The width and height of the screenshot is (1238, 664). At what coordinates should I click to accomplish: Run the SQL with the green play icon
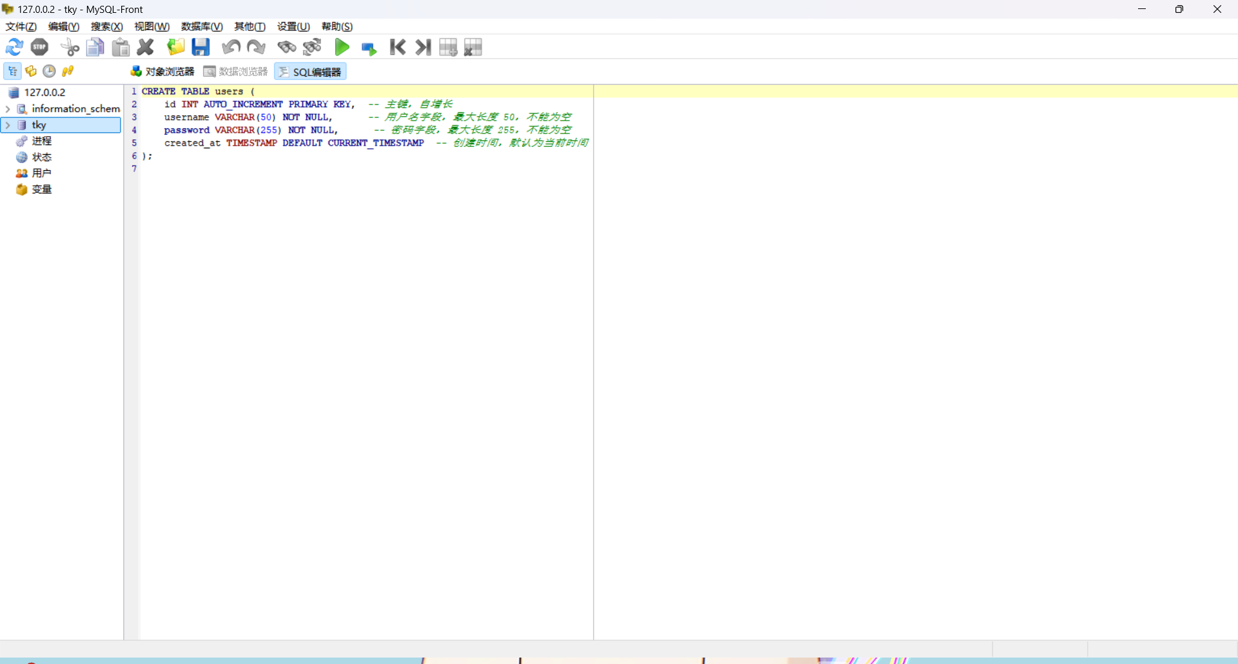[x=342, y=47]
